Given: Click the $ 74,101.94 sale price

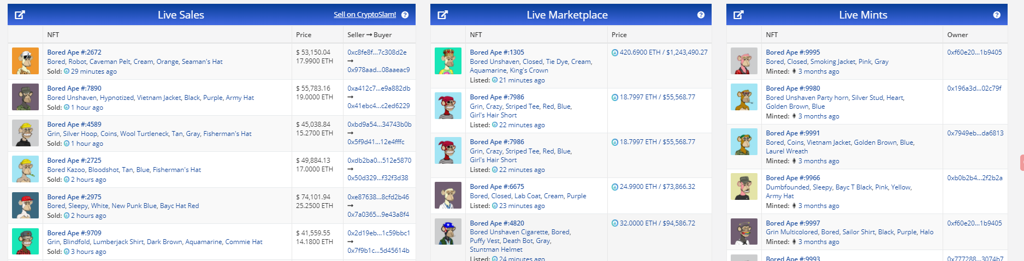Looking at the screenshot, I should click(313, 197).
